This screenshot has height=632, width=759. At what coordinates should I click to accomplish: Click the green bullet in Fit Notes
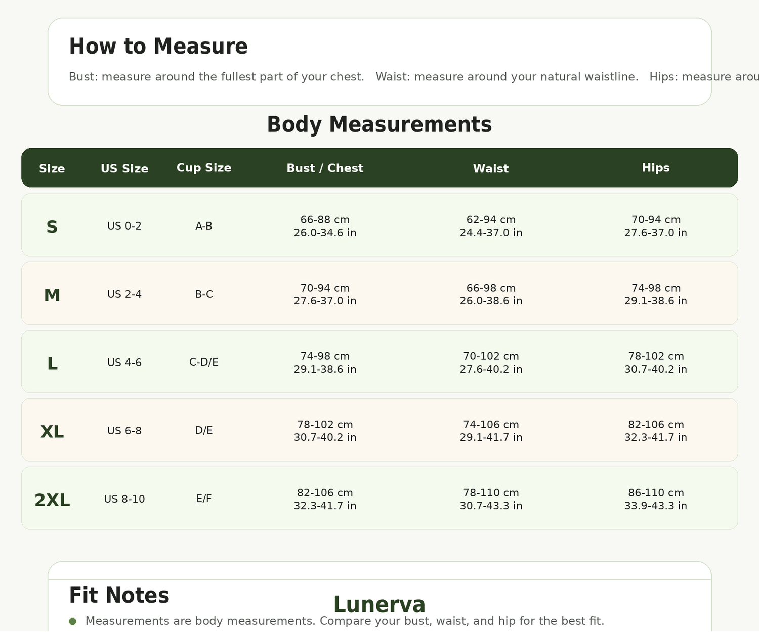(72, 621)
